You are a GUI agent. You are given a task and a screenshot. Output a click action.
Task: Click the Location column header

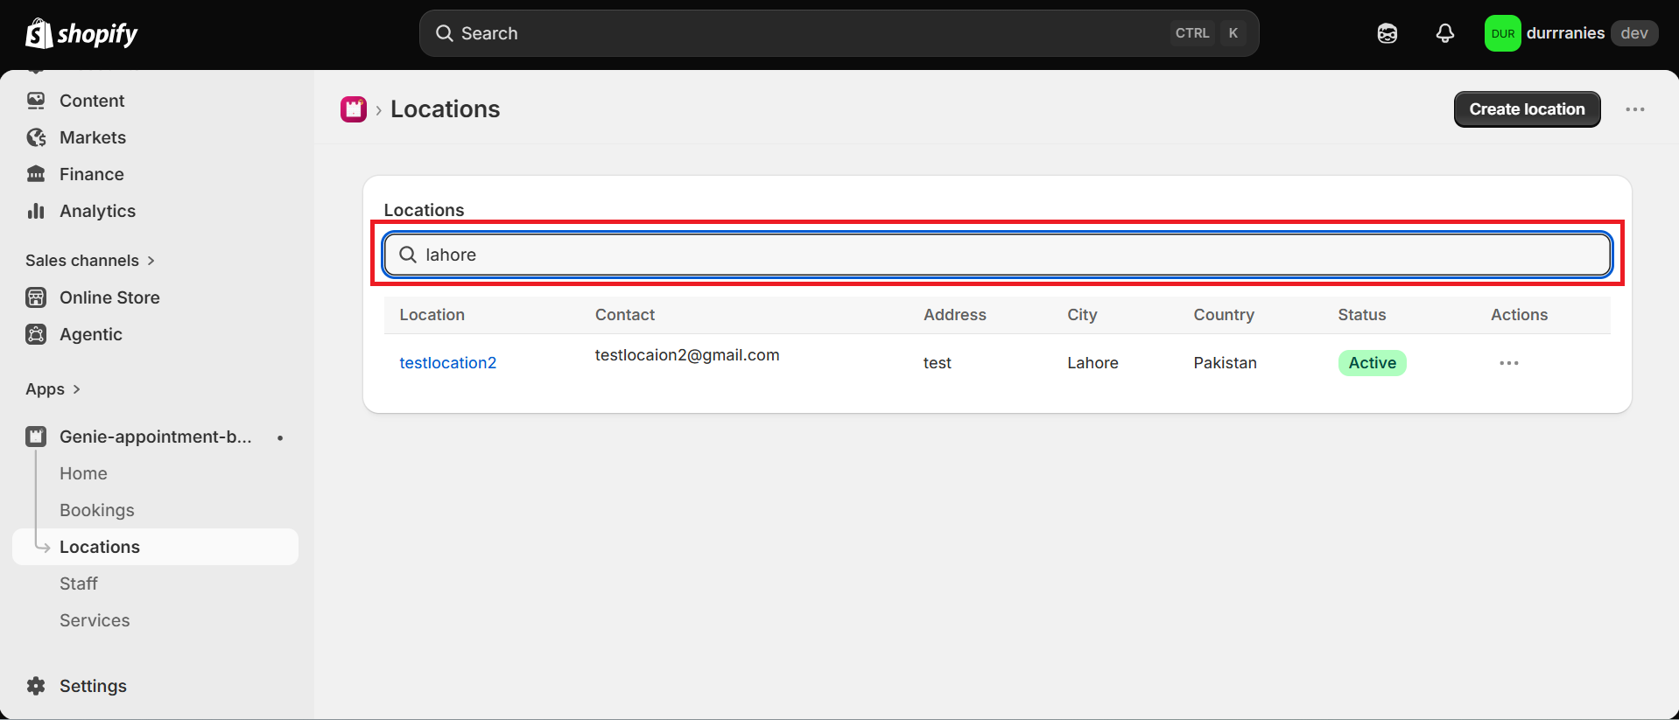432,315
